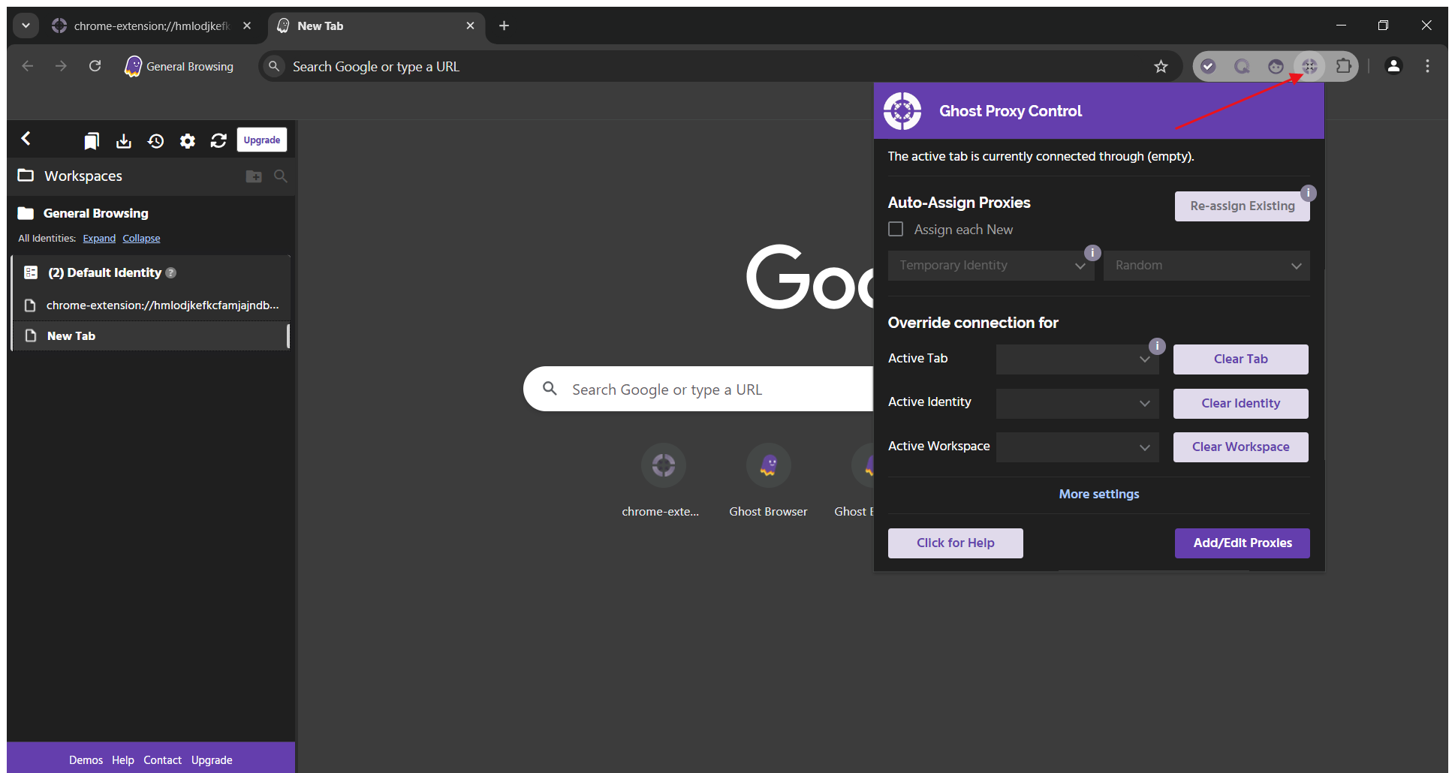Expand the Active Workspace proxy dropdown

pos(1077,447)
